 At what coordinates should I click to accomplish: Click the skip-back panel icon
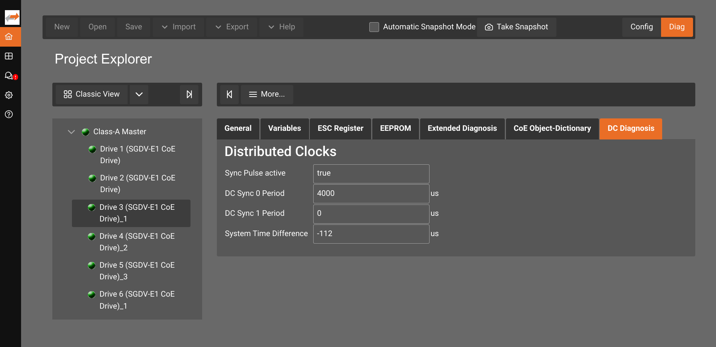coord(229,94)
